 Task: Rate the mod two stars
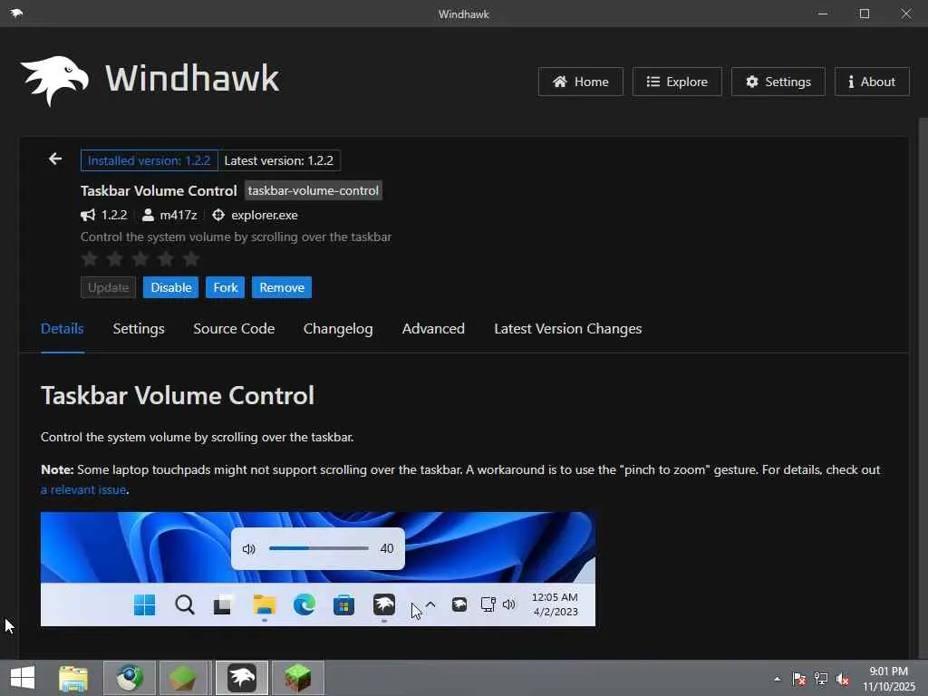[x=115, y=258]
